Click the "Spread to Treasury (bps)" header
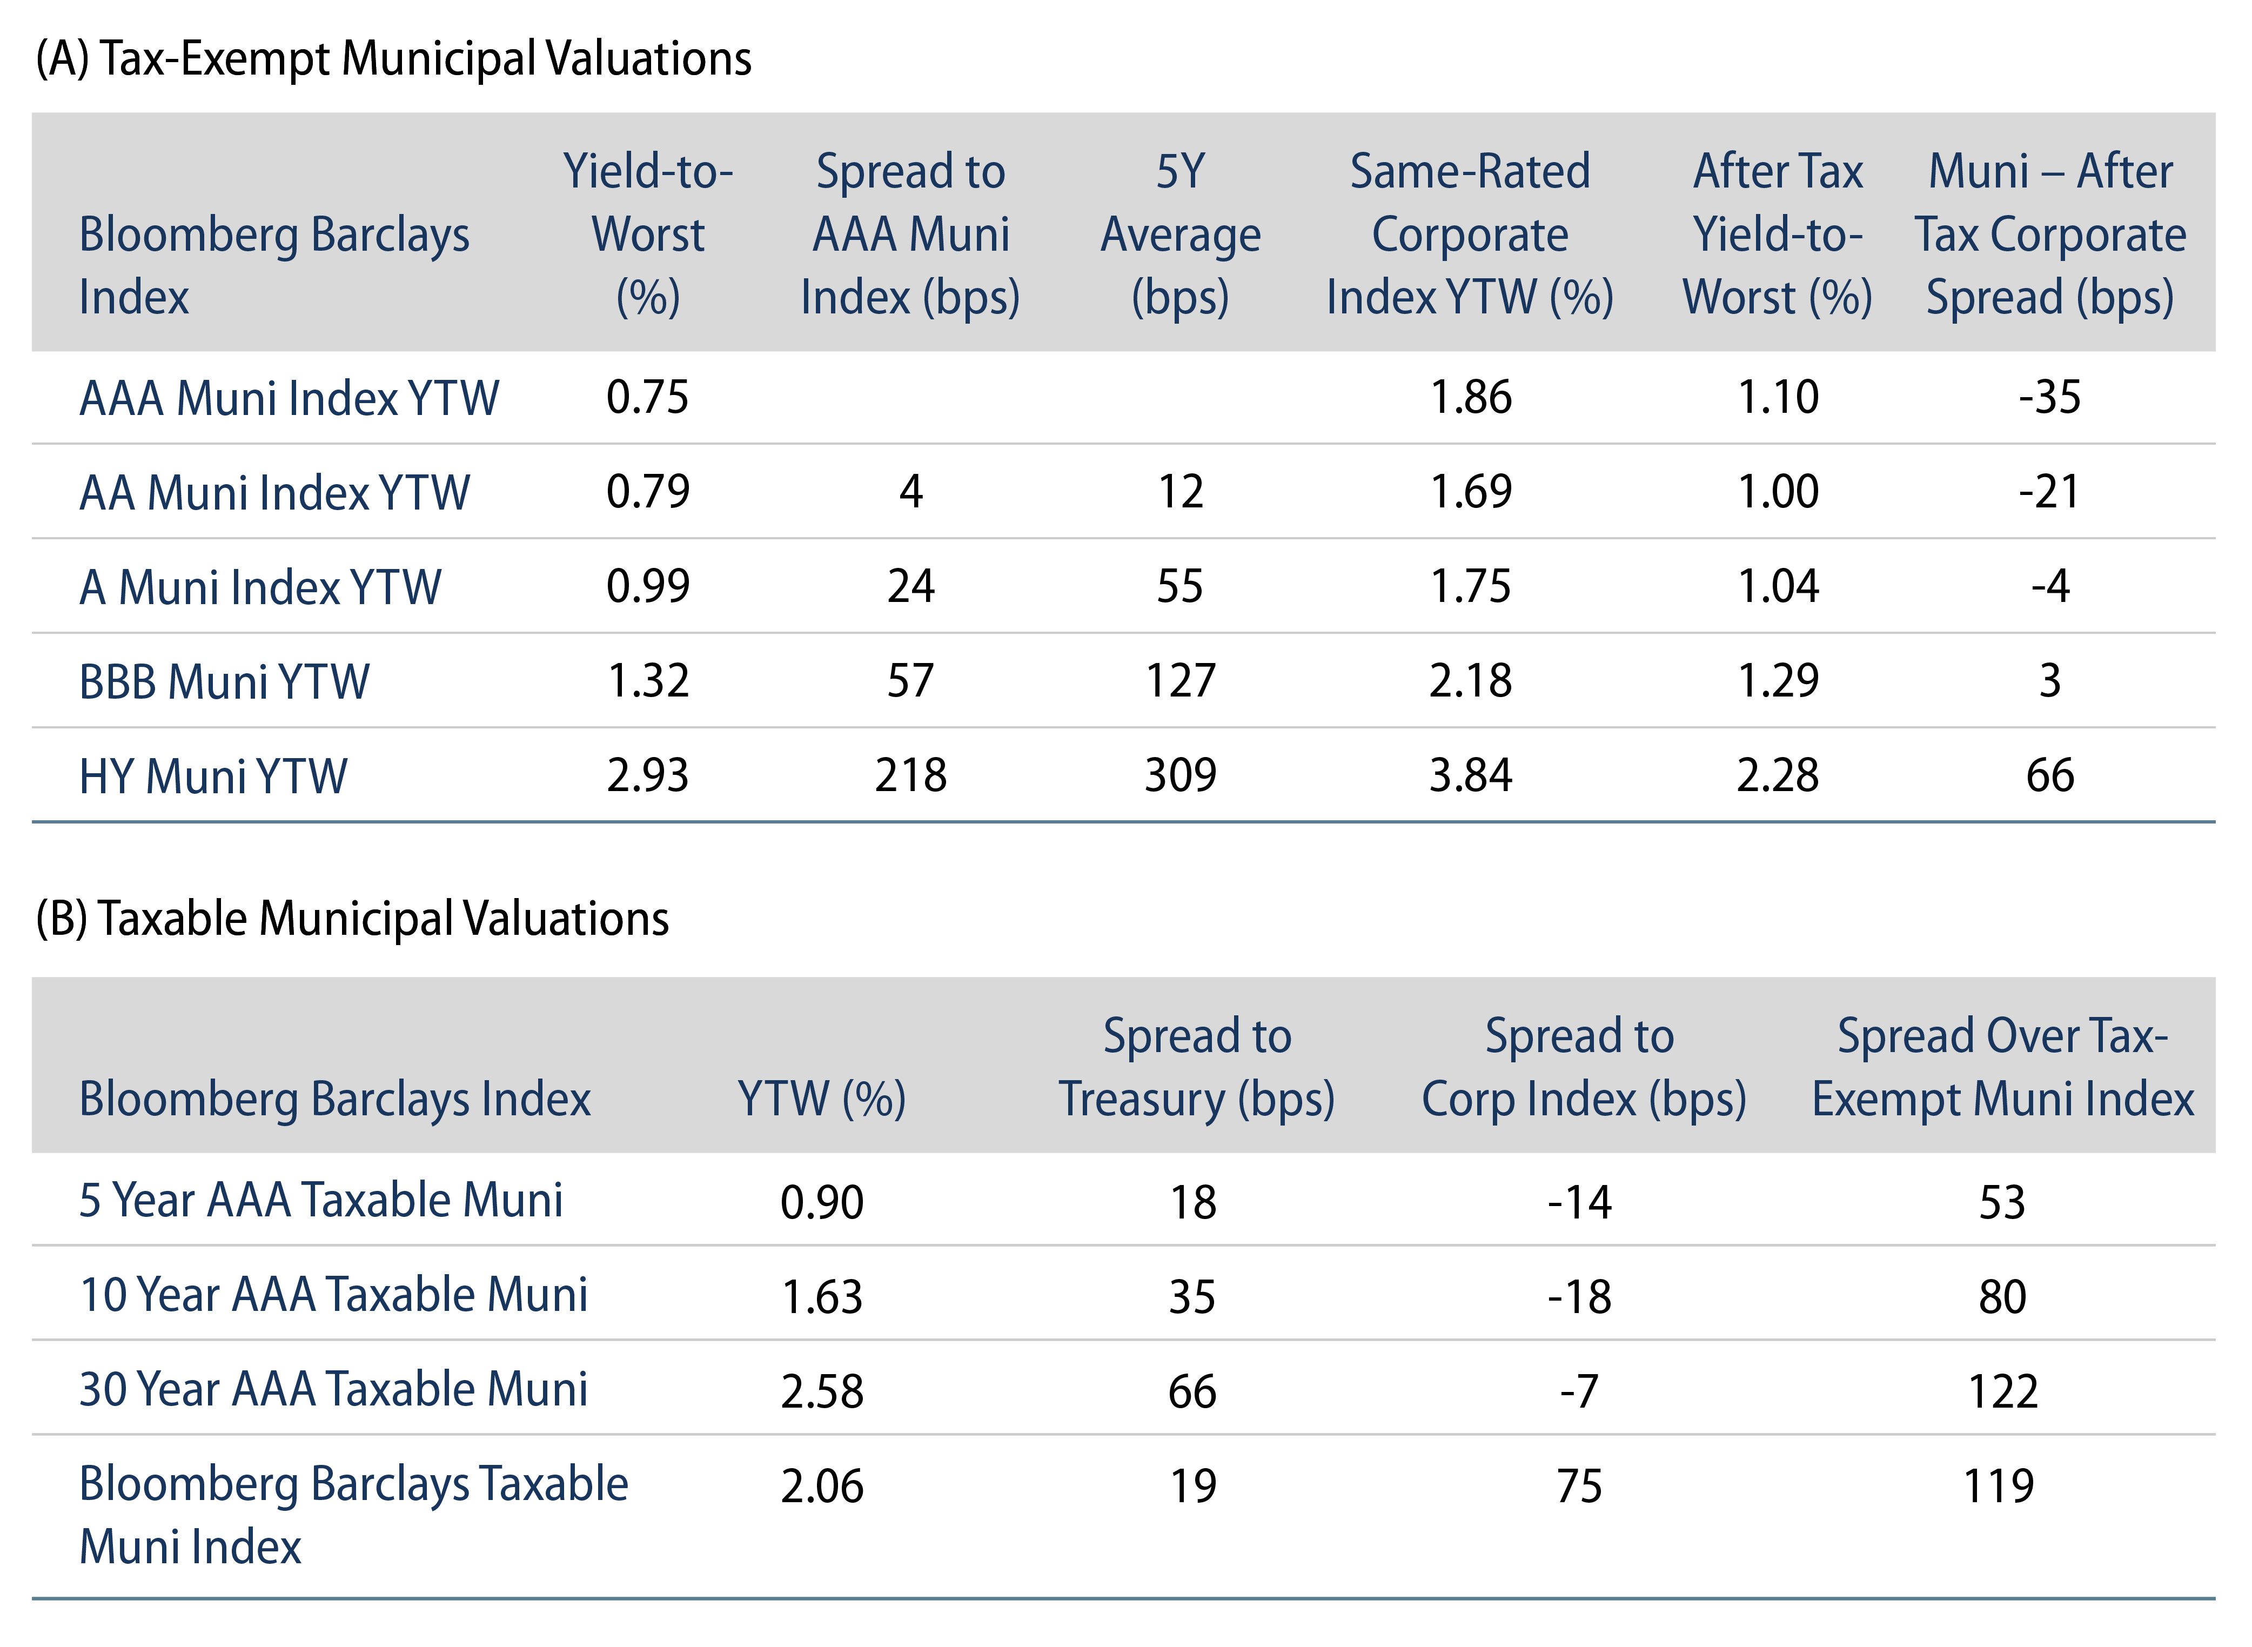 click(1196, 1068)
